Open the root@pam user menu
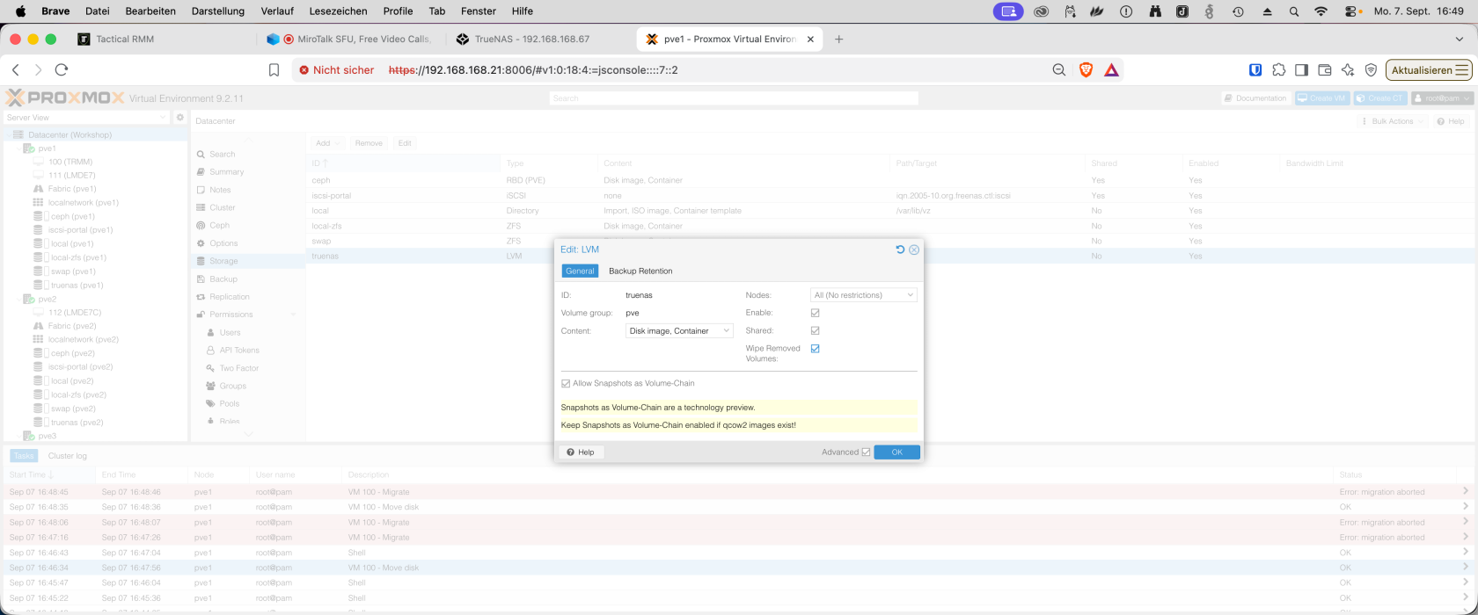 pyautogui.click(x=1441, y=98)
